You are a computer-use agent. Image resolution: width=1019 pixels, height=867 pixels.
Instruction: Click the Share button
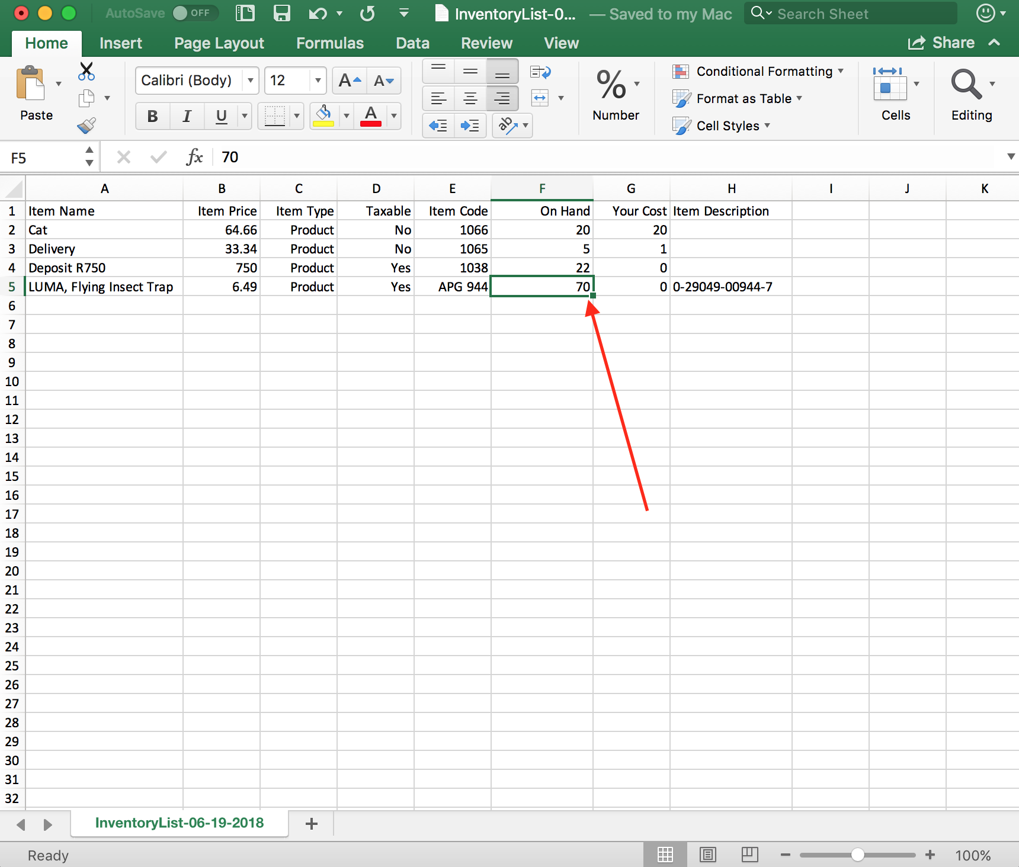941,43
